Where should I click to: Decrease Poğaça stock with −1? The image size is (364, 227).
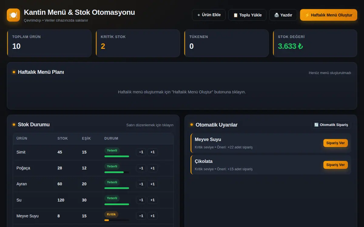click(x=141, y=168)
